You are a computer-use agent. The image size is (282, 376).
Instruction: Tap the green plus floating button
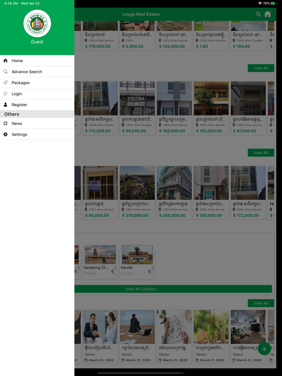coord(264,349)
